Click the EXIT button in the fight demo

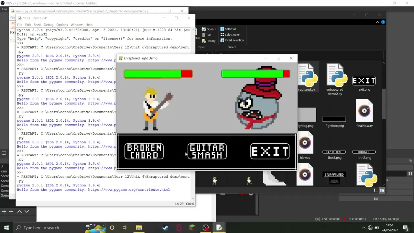point(270,151)
